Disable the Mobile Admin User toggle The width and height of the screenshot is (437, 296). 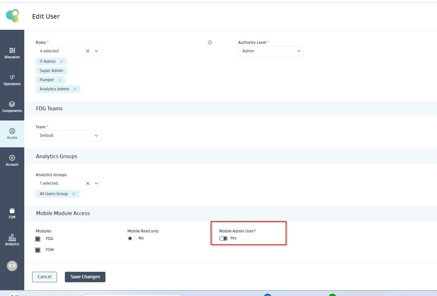coord(223,238)
